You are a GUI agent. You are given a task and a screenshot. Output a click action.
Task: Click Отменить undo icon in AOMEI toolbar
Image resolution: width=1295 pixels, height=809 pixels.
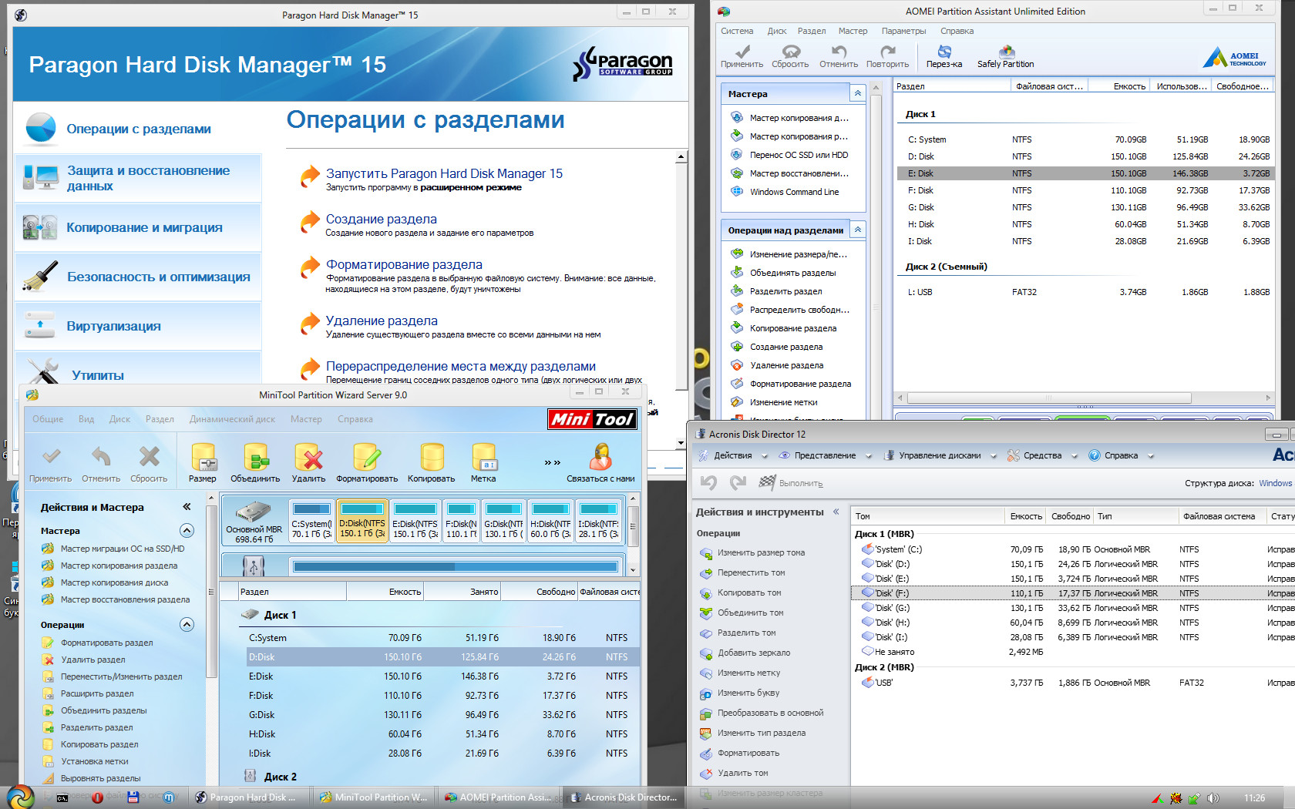point(839,51)
